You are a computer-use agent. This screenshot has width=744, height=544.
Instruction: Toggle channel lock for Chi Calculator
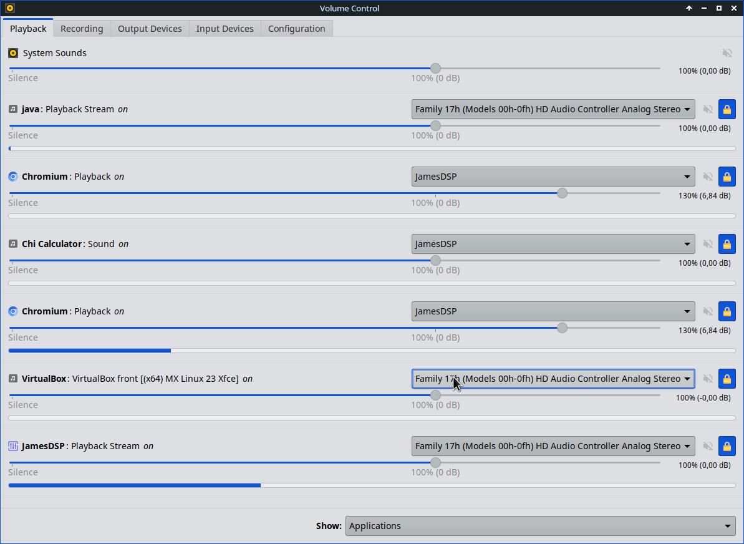pyautogui.click(x=727, y=244)
